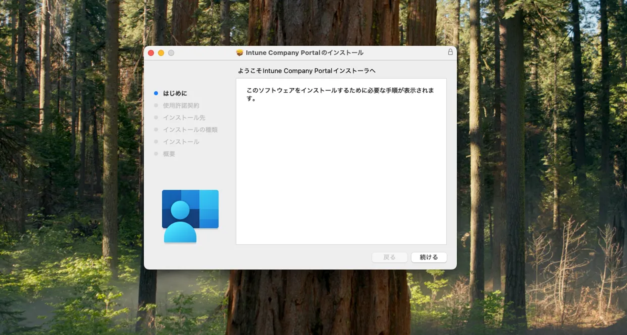Close the installer with the red button
Image resolution: width=627 pixels, height=335 pixels.
coord(151,53)
